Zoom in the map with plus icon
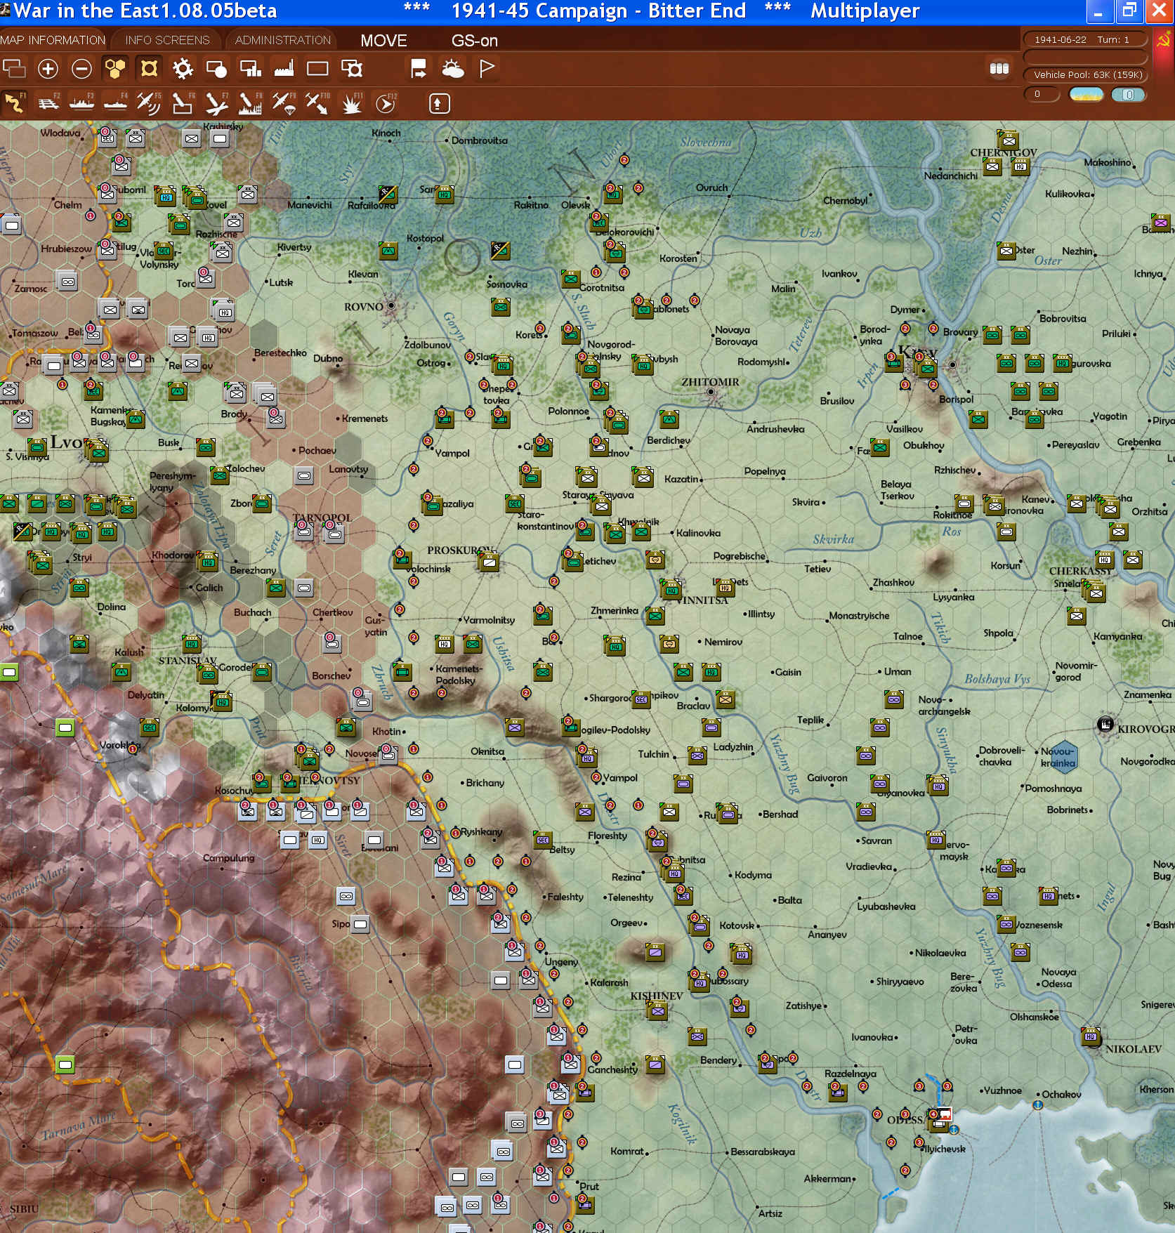Viewport: 1175px width, 1233px height. [48, 69]
